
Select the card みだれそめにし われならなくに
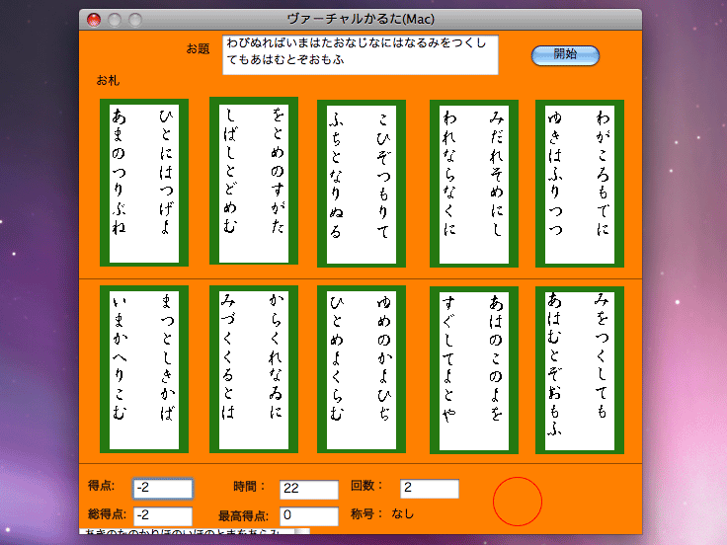(x=474, y=184)
